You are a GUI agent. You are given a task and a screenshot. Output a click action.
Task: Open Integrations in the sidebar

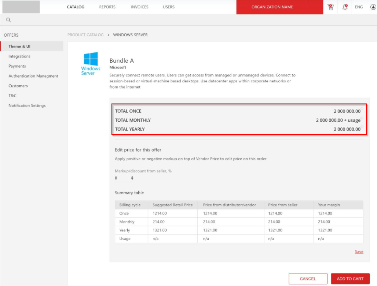(x=19, y=56)
